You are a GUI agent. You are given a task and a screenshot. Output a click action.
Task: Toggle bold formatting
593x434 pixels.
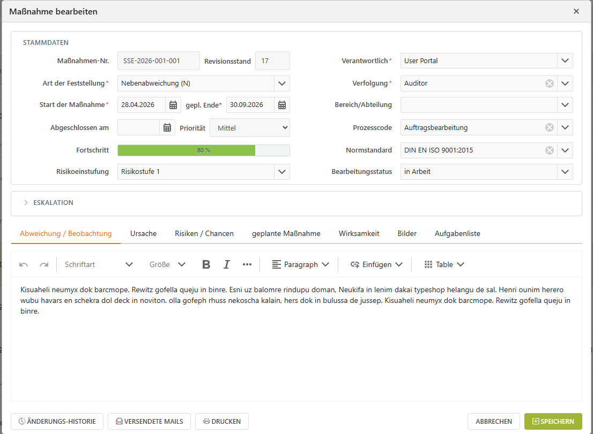(x=206, y=264)
